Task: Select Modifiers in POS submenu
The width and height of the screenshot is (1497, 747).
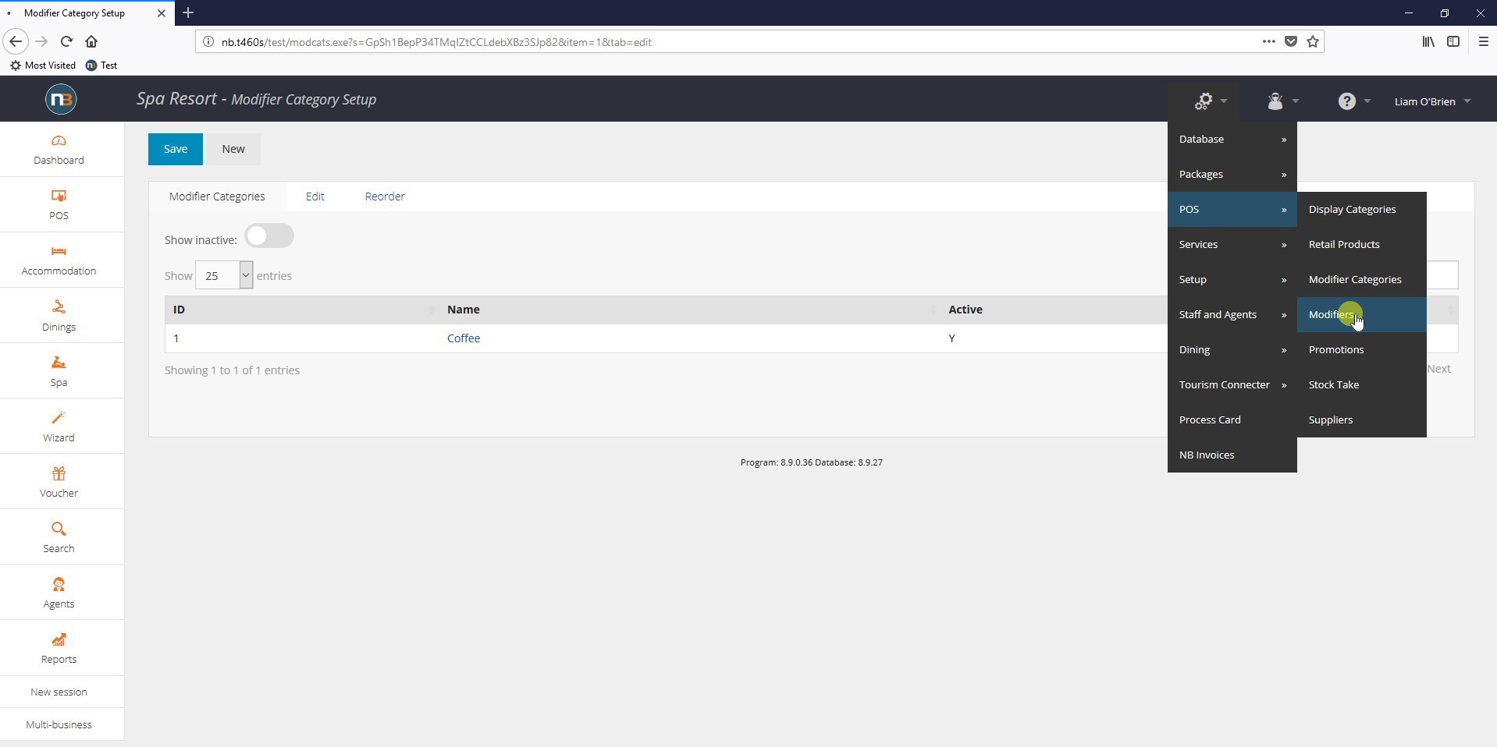Action: [1362, 314]
